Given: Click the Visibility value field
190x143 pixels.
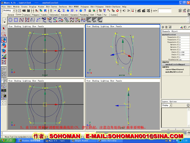Looking at the screenshot, I should click(184, 60).
